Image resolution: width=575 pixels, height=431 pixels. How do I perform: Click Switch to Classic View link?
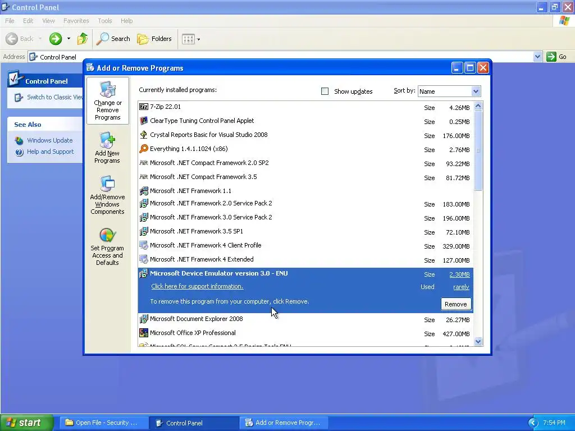click(x=55, y=97)
